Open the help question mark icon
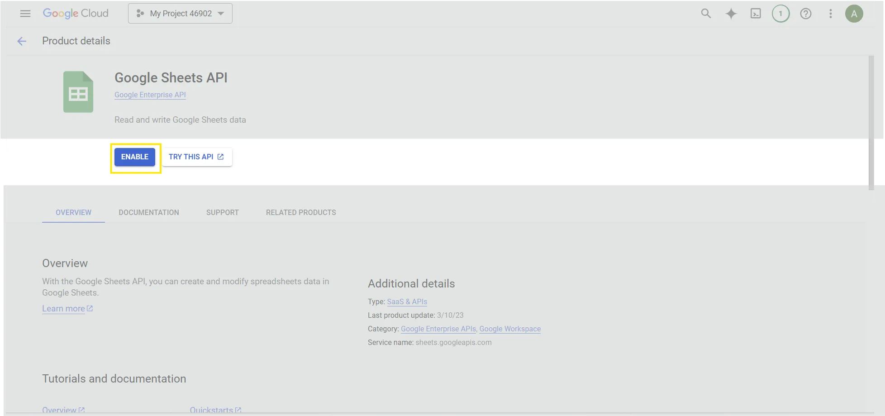Screen dimensions: 885x416 [x=805, y=14]
